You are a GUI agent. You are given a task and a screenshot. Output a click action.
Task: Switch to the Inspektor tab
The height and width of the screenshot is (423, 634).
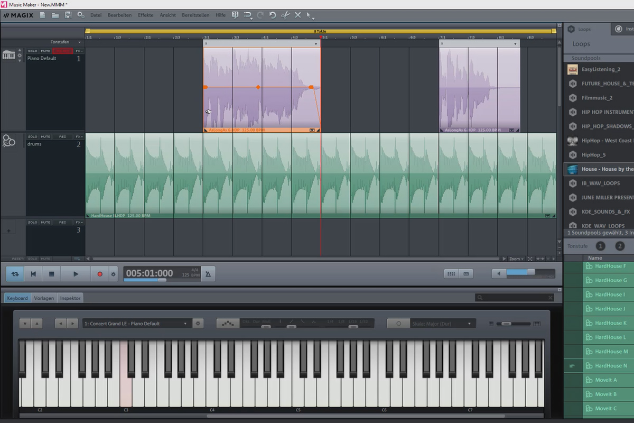coord(70,298)
